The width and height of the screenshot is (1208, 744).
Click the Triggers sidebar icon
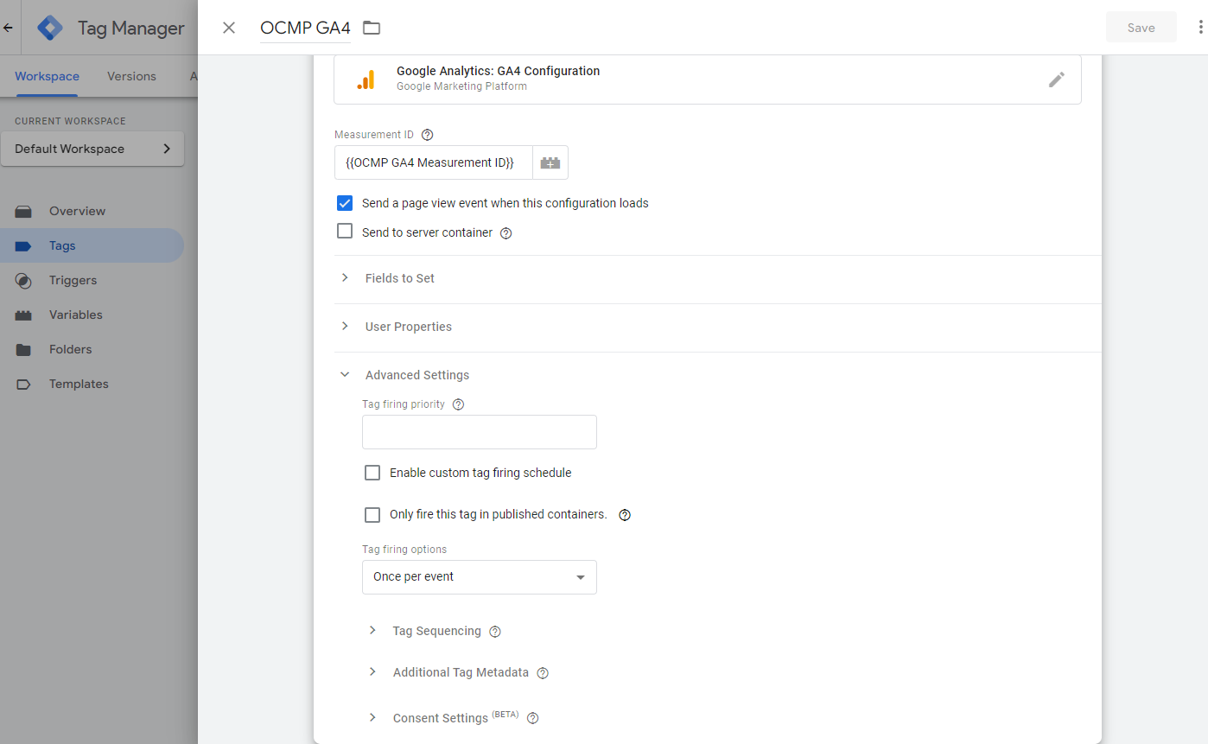[23, 280]
